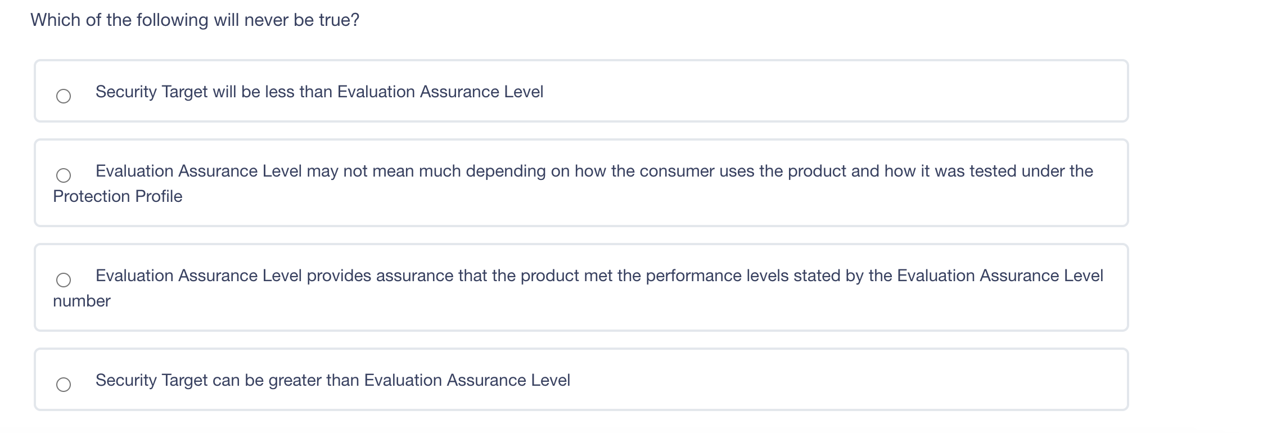Click text 'Security Target will be less than Evaluation Assurance Level'

(x=319, y=92)
